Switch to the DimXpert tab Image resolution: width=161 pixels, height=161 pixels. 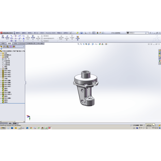[x=23, y=43]
